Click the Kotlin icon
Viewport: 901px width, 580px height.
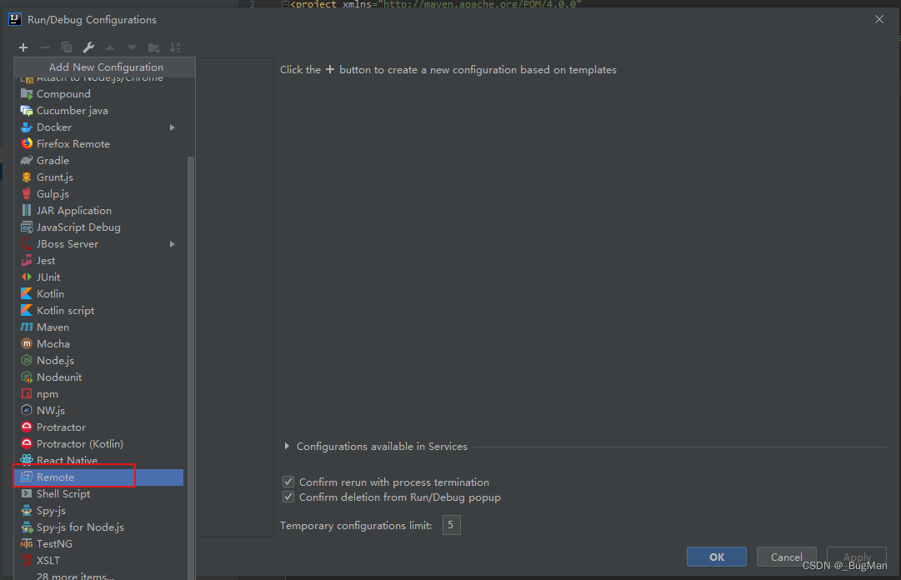coord(27,293)
